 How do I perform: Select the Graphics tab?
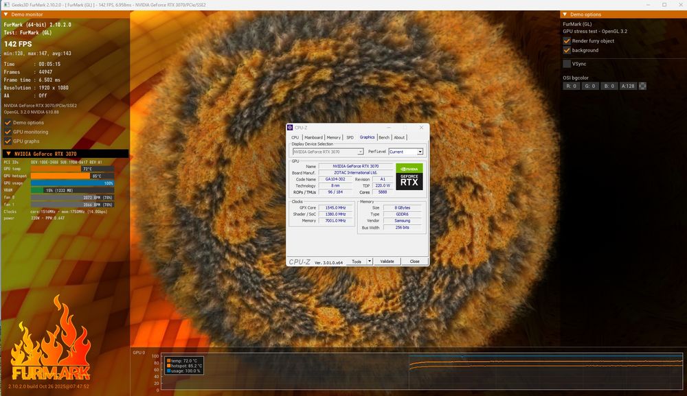point(367,137)
